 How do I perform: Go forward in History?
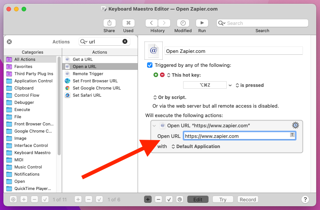pos(164,23)
